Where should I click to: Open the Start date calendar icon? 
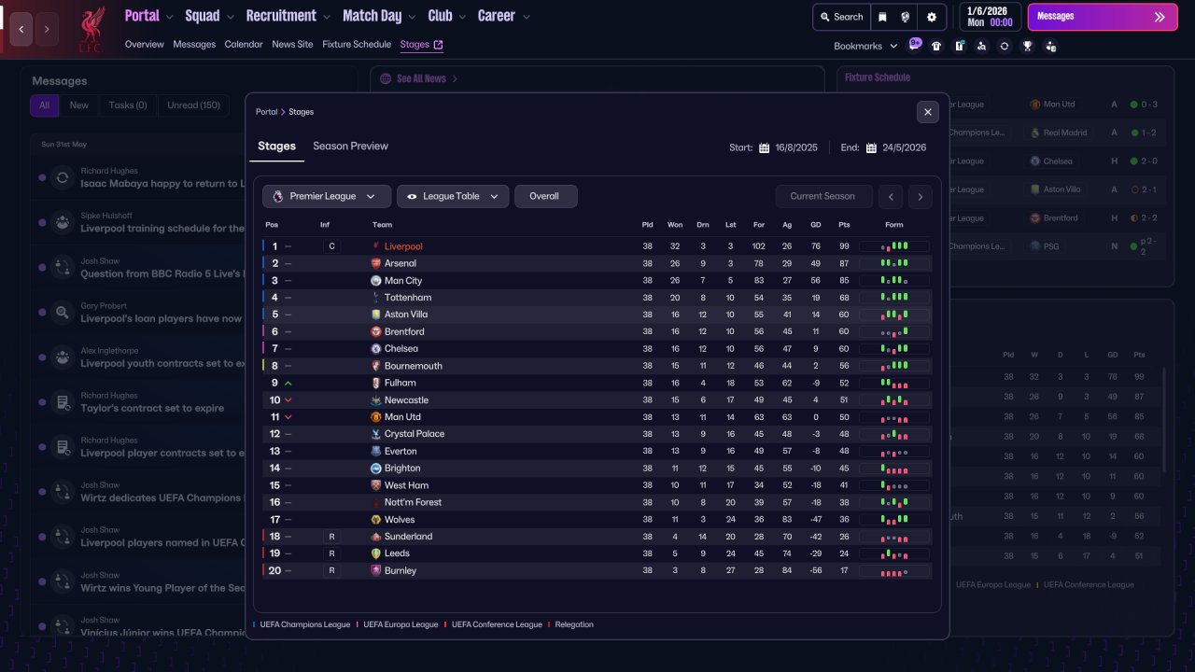click(764, 147)
